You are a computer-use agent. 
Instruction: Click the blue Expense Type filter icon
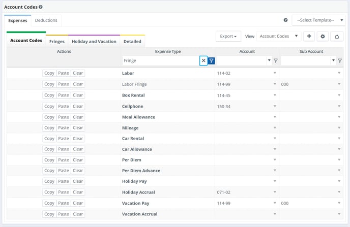tap(212, 60)
